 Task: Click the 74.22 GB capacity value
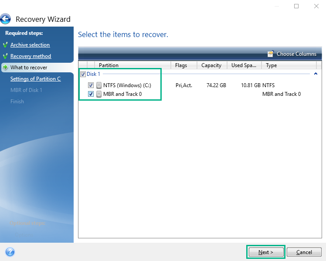(216, 85)
